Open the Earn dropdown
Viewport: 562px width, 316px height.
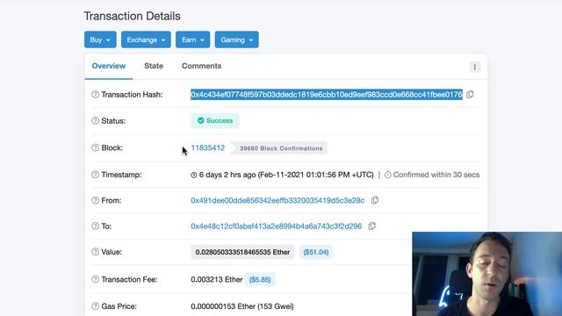pyautogui.click(x=193, y=39)
